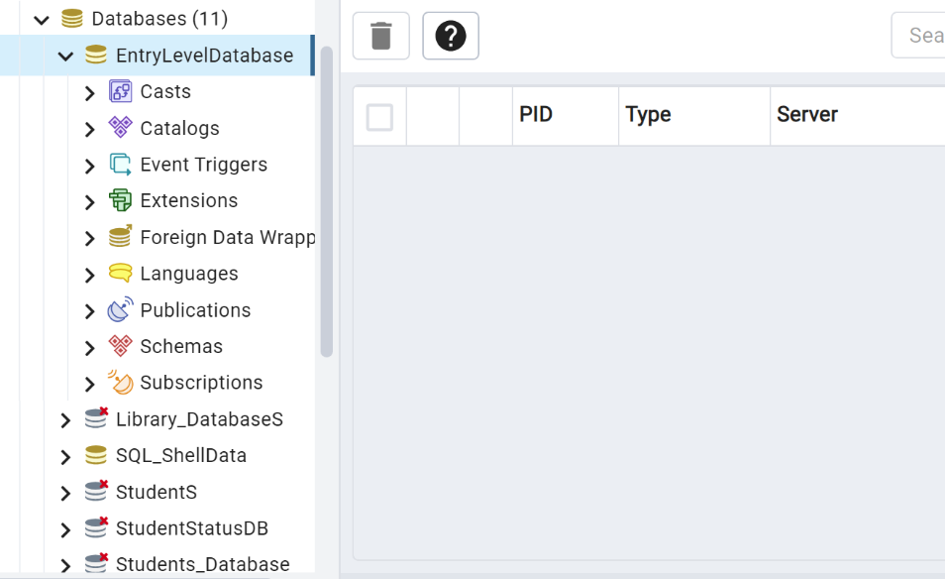Click the Casts node icon

point(120,92)
